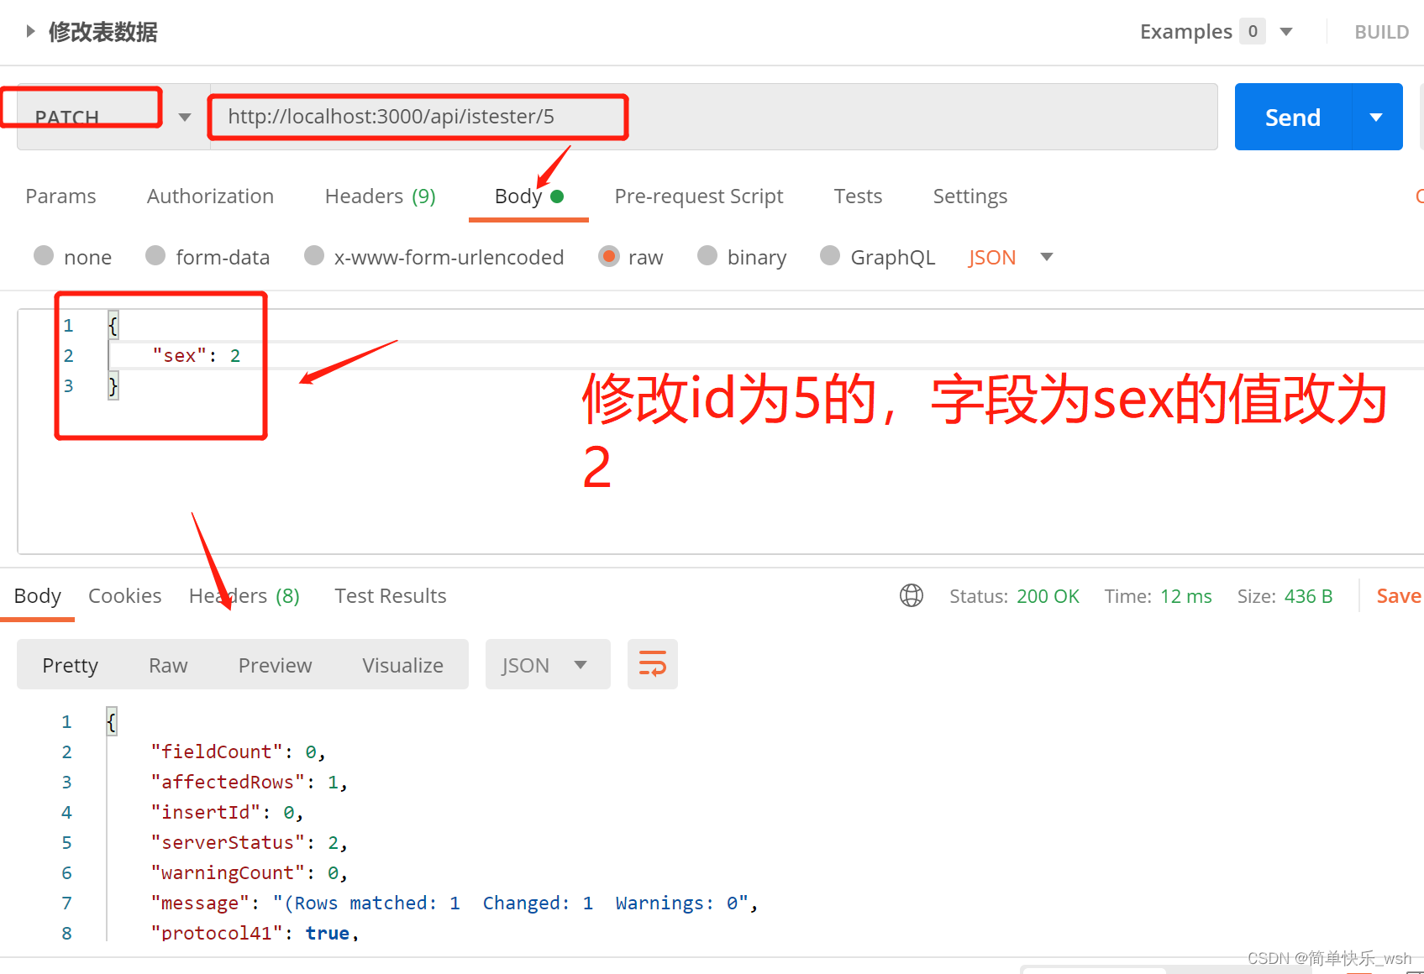This screenshot has width=1424, height=974.
Task: Select the none body type radio
Action: coord(44,255)
